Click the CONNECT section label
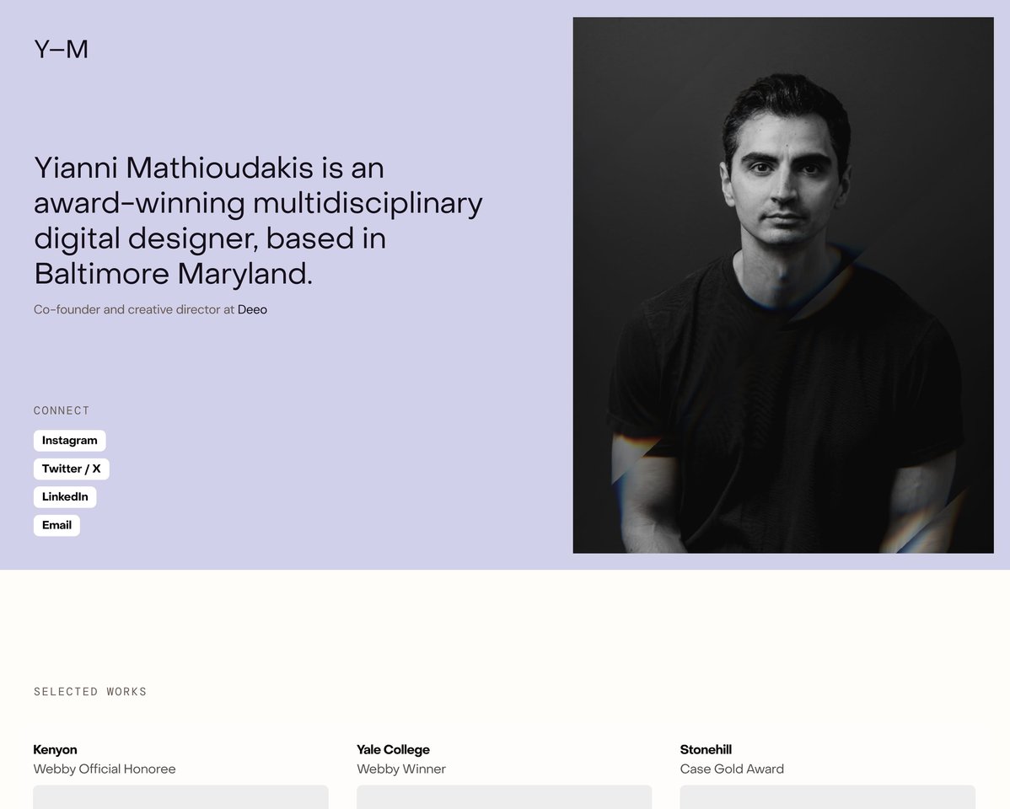 pos(62,410)
